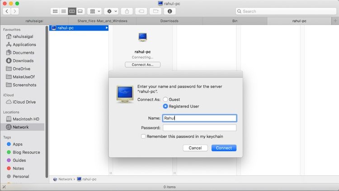Select the Guest radio button
Screen dimensions: 339x191
[165, 100]
